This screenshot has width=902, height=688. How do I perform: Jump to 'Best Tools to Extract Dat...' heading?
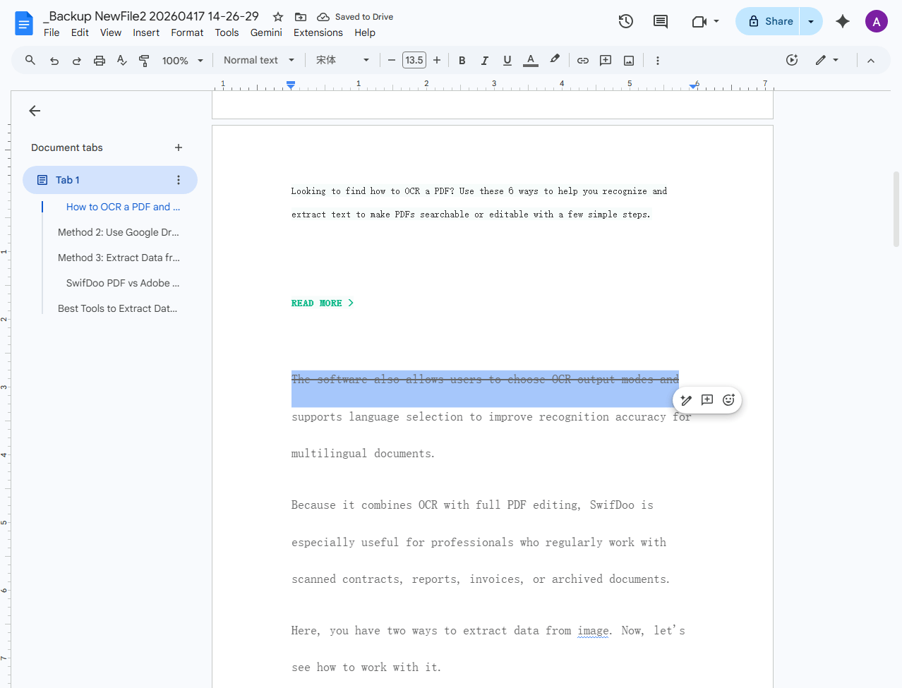117,308
